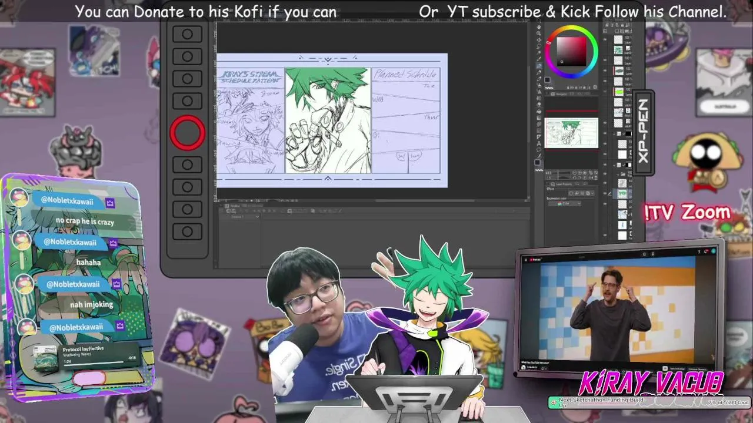Click the '7% of $500 Goal' text

pyautogui.click(x=728, y=403)
